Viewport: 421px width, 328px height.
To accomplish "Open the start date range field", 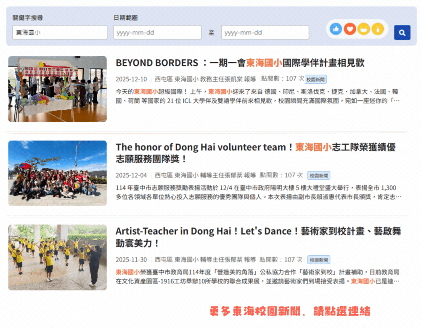I will pos(157,32).
